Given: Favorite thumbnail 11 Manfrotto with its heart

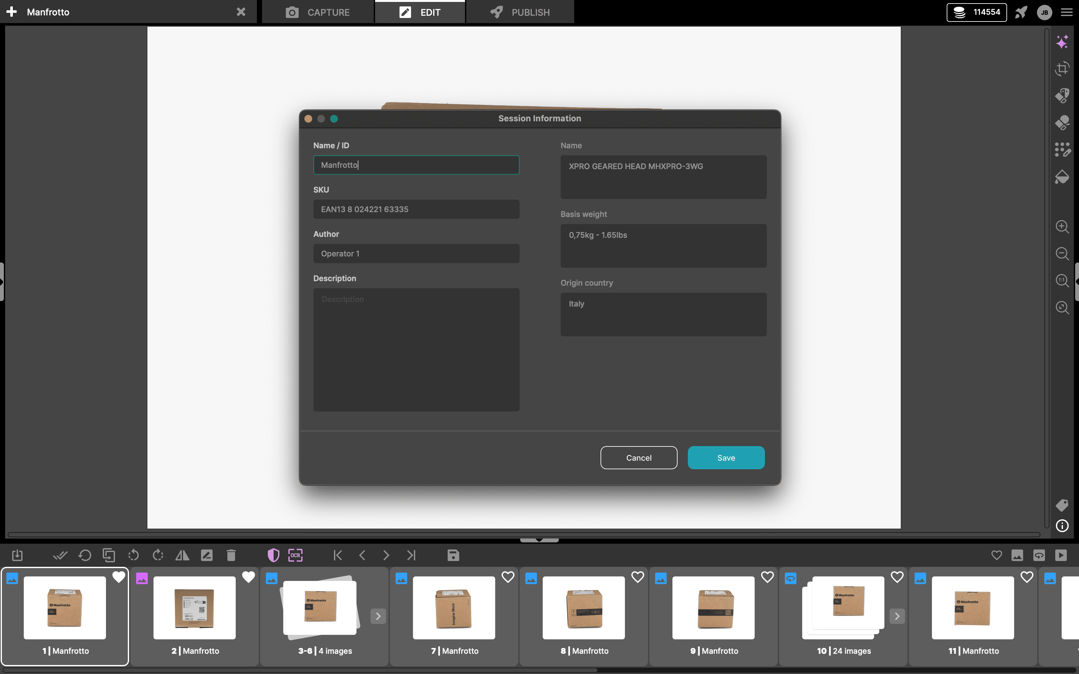Looking at the screenshot, I should [x=1027, y=577].
